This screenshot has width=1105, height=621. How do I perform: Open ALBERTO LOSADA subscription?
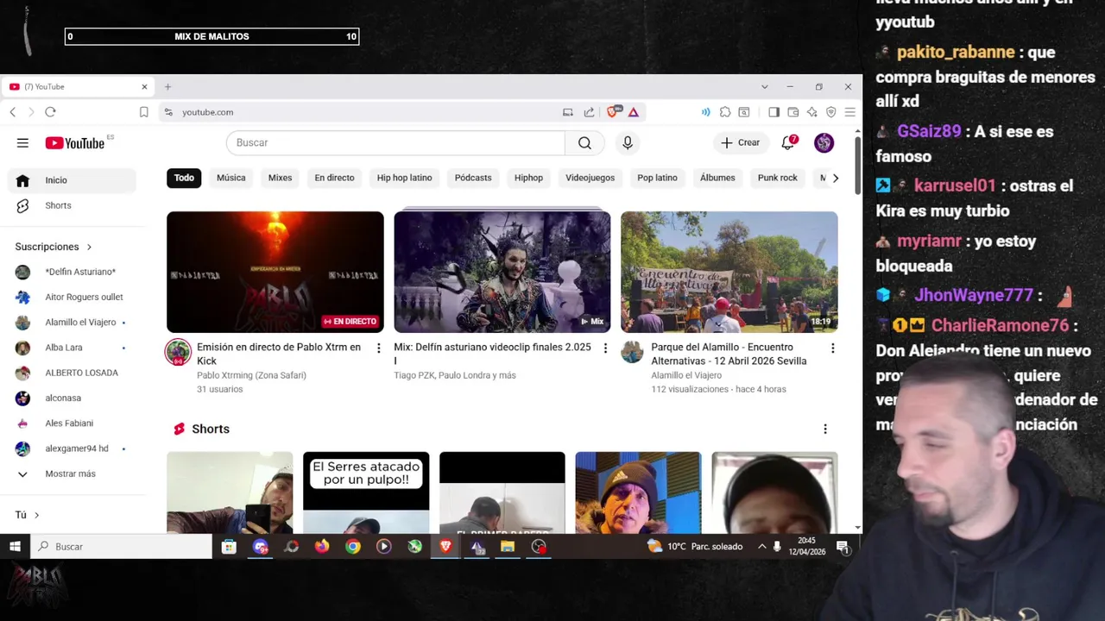coord(73,373)
